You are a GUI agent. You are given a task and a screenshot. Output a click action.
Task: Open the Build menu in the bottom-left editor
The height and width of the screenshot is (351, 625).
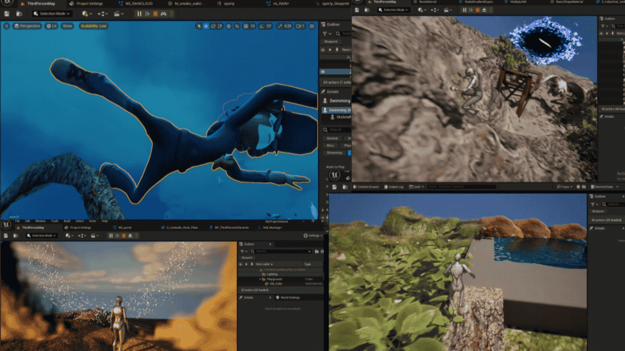click(x=67, y=221)
